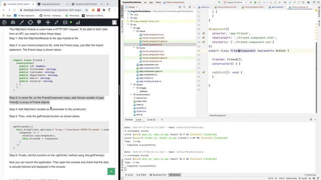
Task: Open the site dashboard gauge icon
Action: tap(13, 22)
